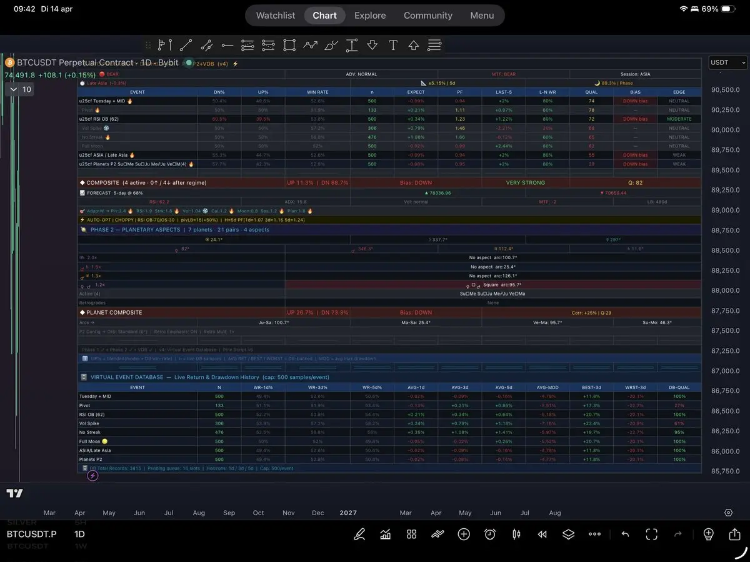This screenshot has width=750, height=562.
Task: Tap the BTCUSDT.P symbol button
Action: (32, 534)
